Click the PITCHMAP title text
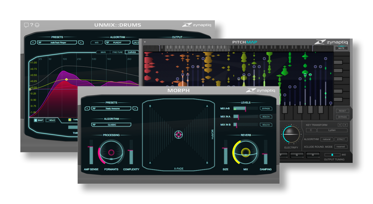This screenshot has height=204, width=373. pos(245,42)
